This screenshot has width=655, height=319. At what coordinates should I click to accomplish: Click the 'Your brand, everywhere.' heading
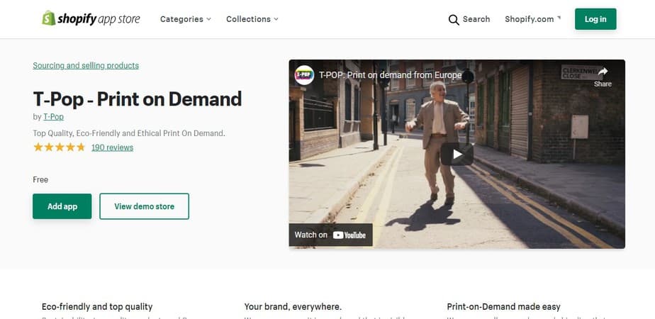pyautogui.click(x=293, y=307)
